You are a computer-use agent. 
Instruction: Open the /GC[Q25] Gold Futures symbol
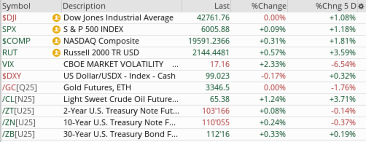(20, 88)
